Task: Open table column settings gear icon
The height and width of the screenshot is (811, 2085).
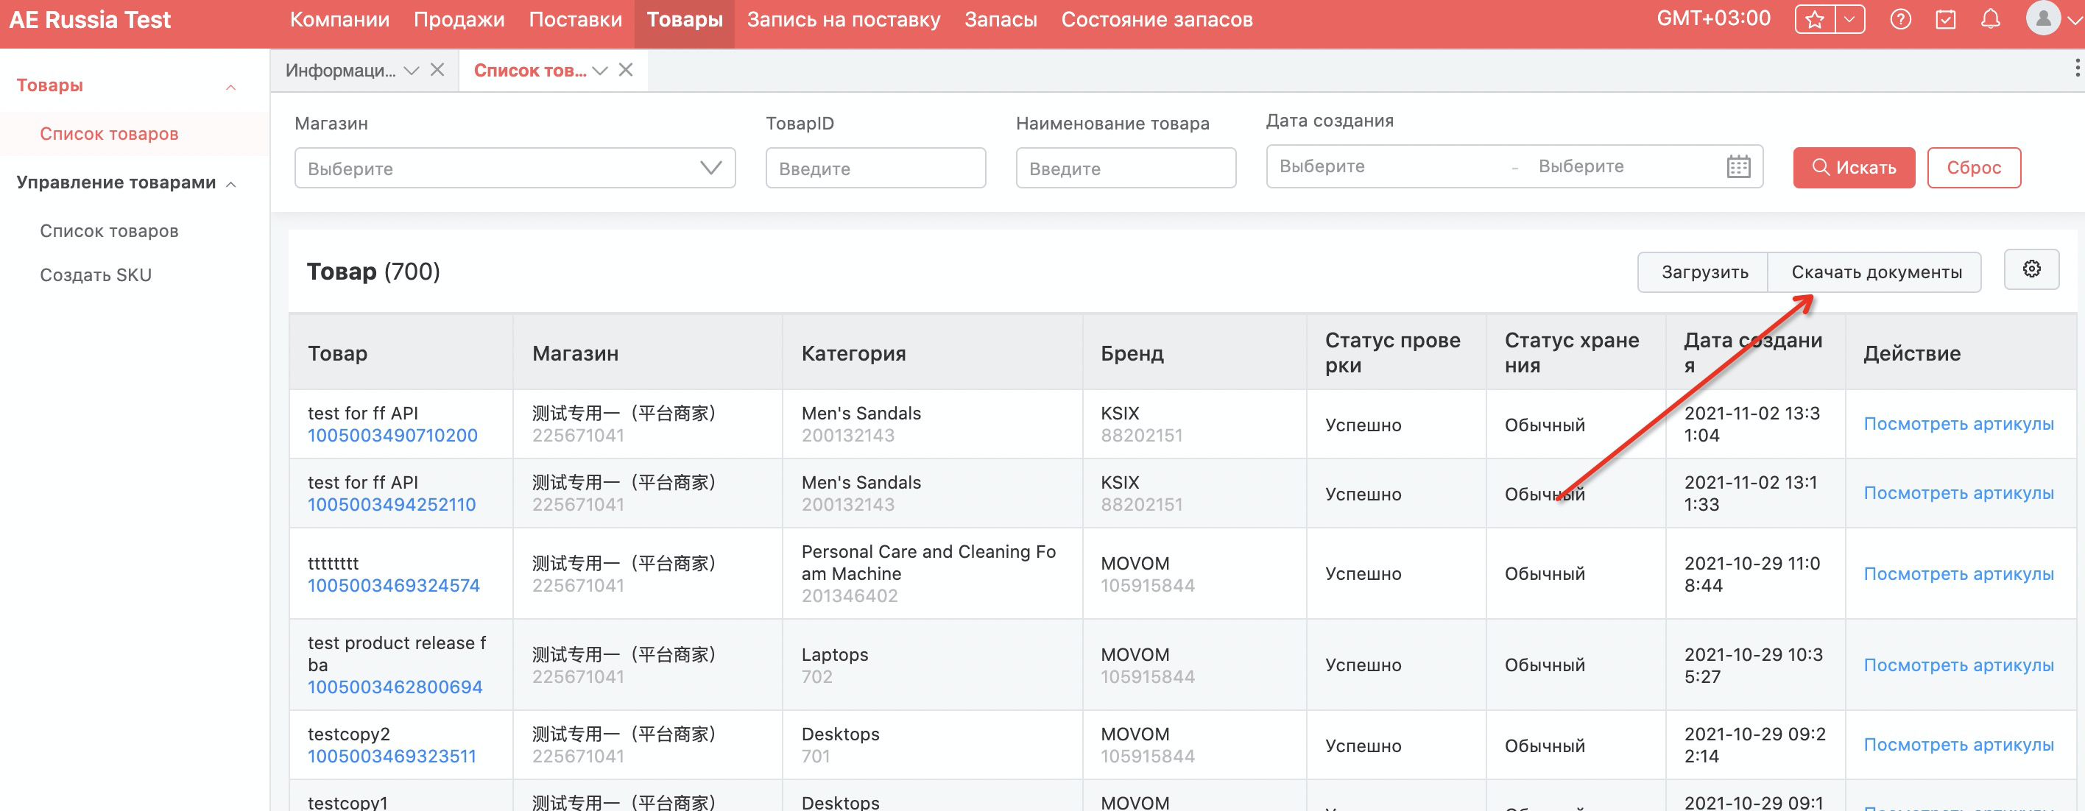Action: pyautogui.click(x=2031, y=269)
